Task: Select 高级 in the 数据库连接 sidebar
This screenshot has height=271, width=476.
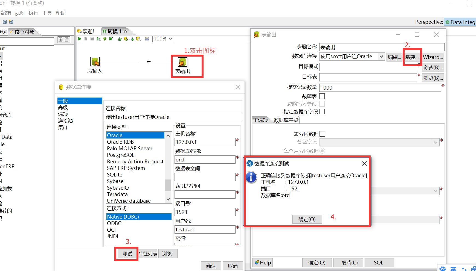Action: click(63, 108)
